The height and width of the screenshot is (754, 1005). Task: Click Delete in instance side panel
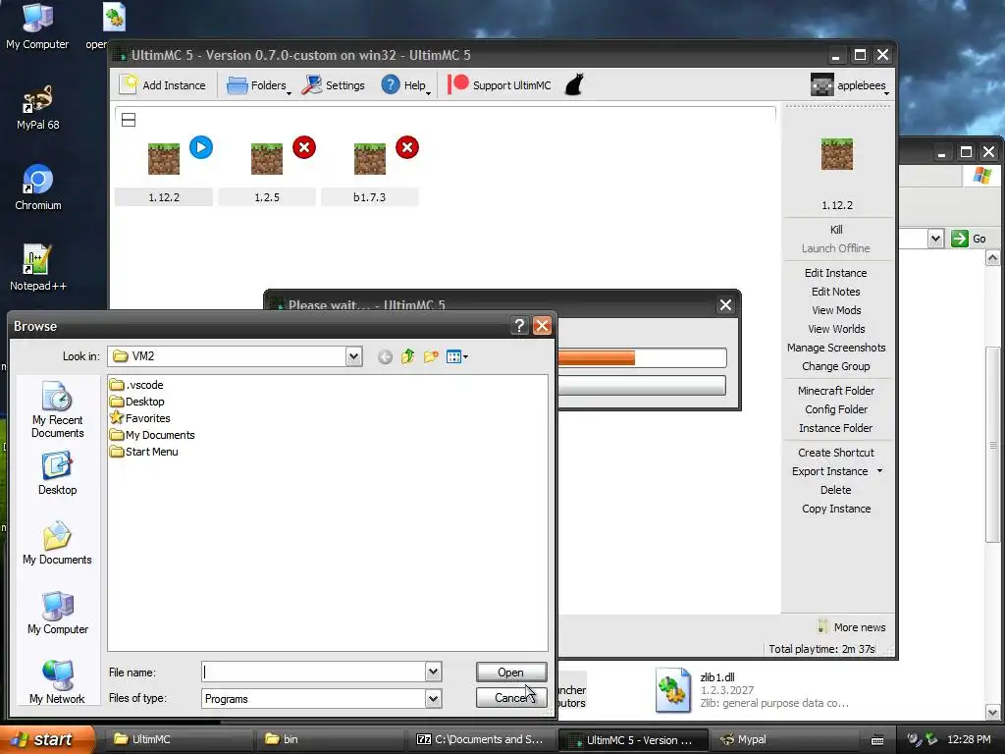(836, 489)
